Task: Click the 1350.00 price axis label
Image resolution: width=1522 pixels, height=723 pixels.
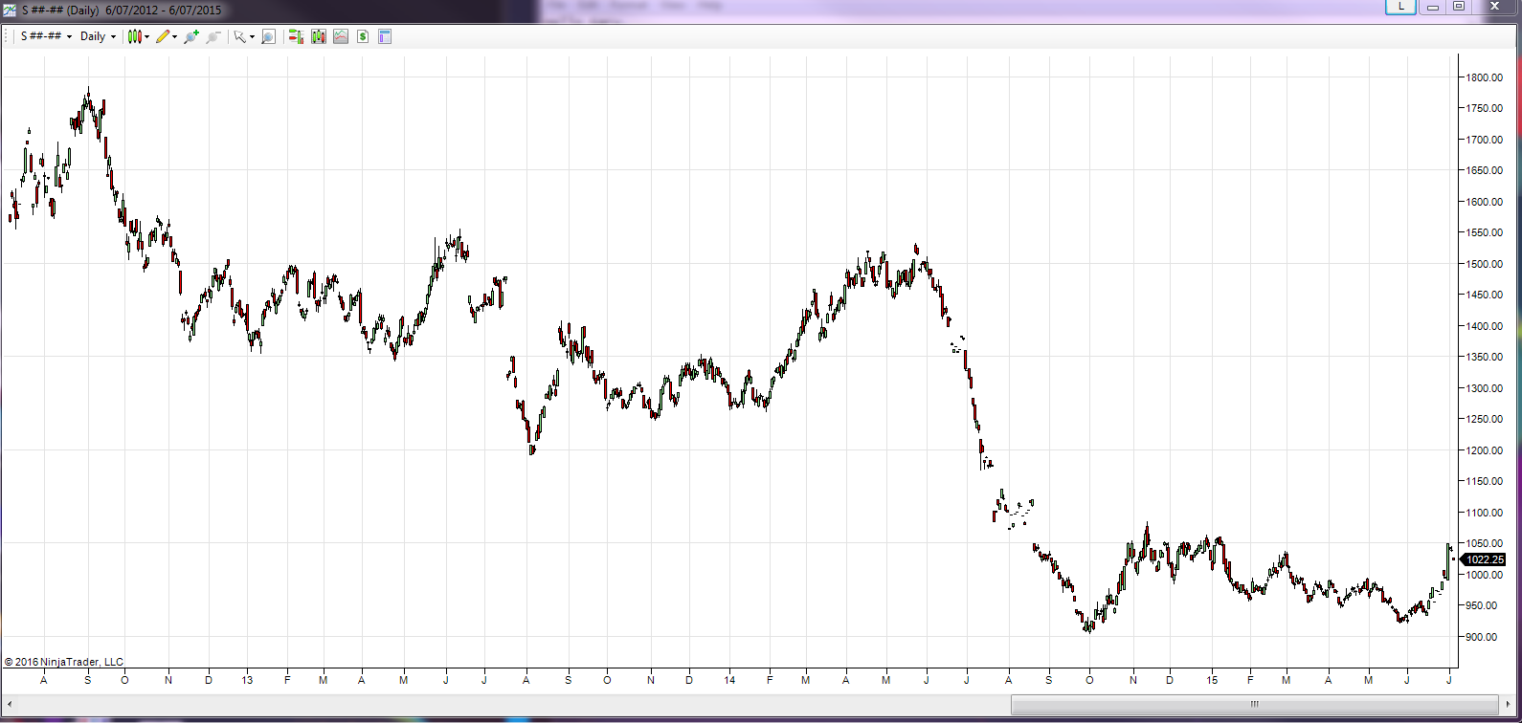Action: (1484, 357)
